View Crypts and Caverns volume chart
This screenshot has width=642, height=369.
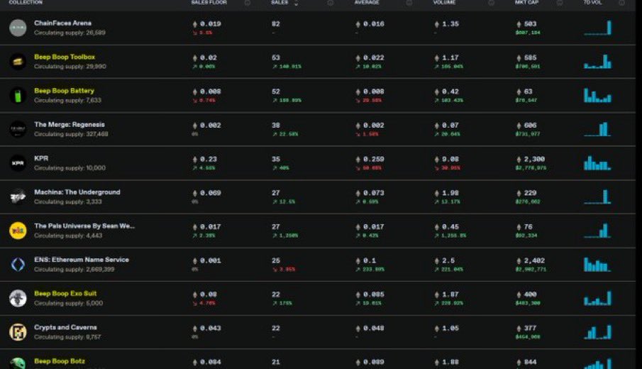[597, 331]
